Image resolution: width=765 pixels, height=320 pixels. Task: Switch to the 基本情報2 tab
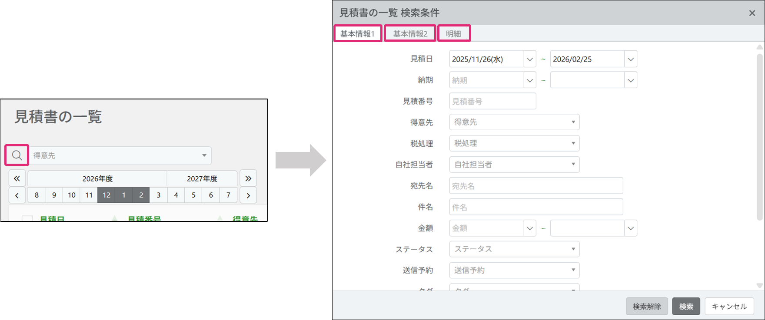click(x=410, y=33)
